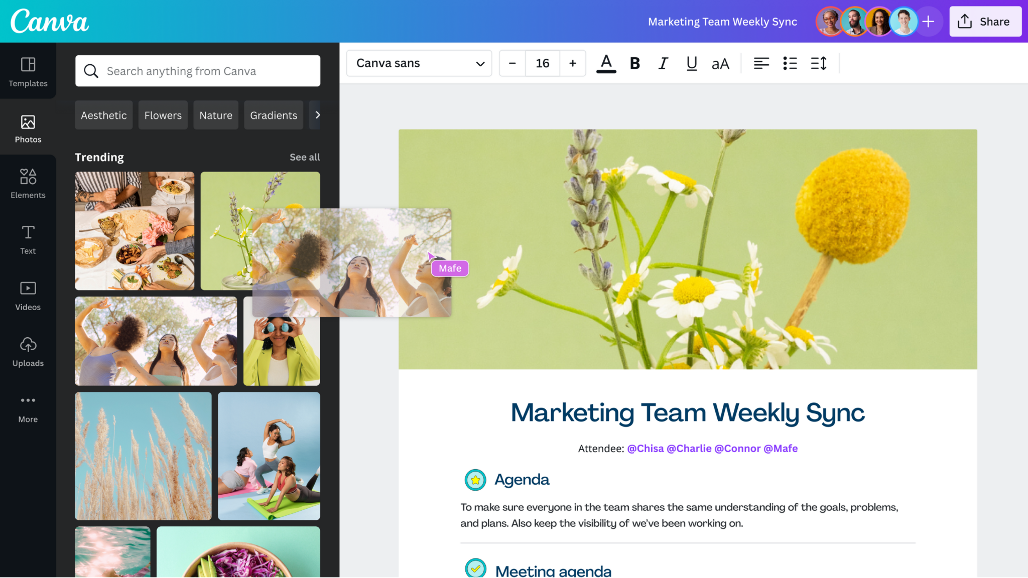Filter photos by Flowers category
The height and width of the screenshot is (578, 1028).
pos(163,115)
